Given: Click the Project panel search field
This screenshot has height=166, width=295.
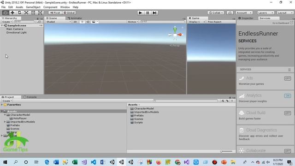Looking at the screenshot, I should tap(186, 101).
